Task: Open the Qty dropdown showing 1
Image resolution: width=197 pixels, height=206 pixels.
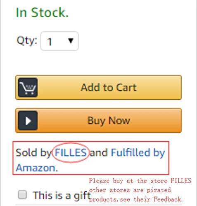Action: tap(59, 41)
